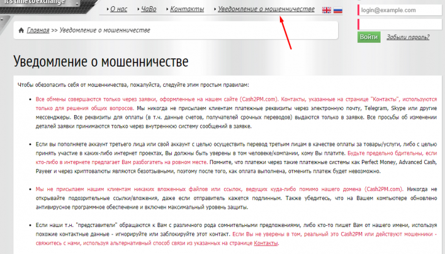Open 'Уведомление о мошенничестве' in the top menu
The width and height of the screenshot is (445, 254).
(x=266, y=9)
